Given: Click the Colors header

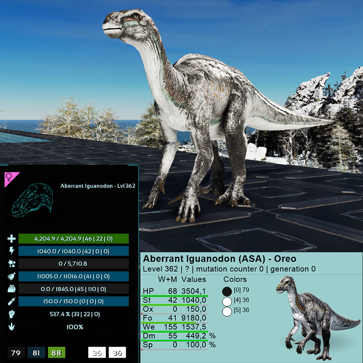Looking at the screenshot, I should pos(235,280).
